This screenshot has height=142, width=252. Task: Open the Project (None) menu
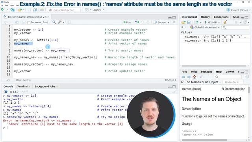click(238, 10)
